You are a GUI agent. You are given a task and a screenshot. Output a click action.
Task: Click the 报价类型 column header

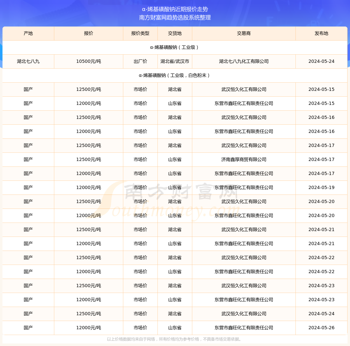click(x=140, y=33)
